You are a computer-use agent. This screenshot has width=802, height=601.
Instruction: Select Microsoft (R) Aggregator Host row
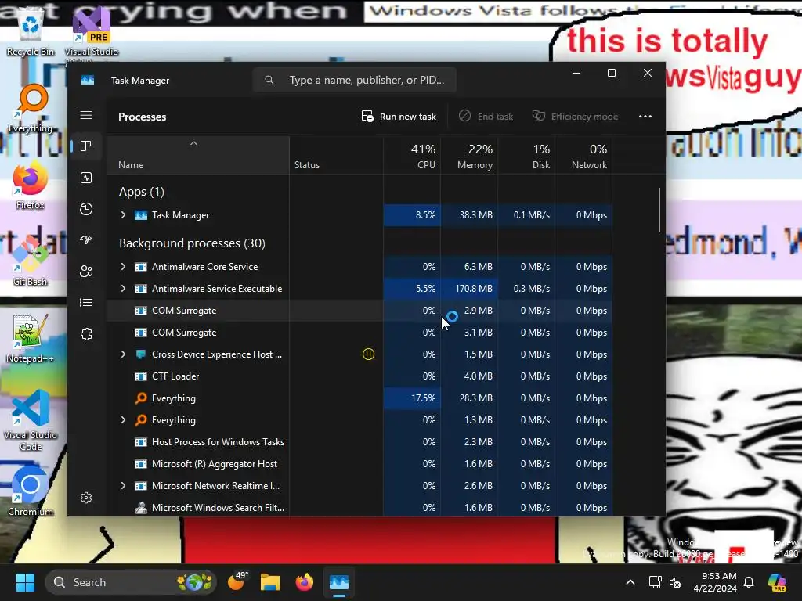coord(359,464)
